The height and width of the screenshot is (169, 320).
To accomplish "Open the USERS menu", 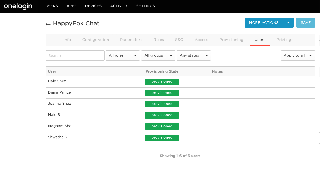I will click(x=52, y=6).
